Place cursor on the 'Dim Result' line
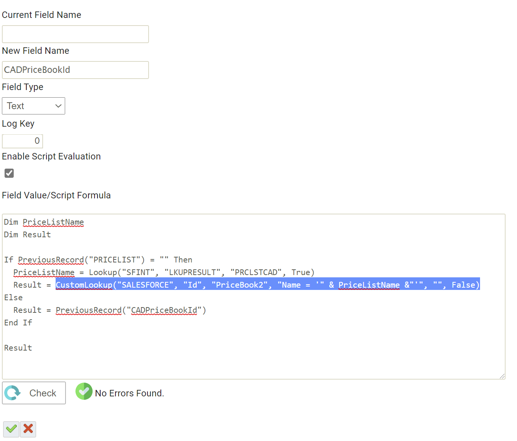 coord(27,235)
